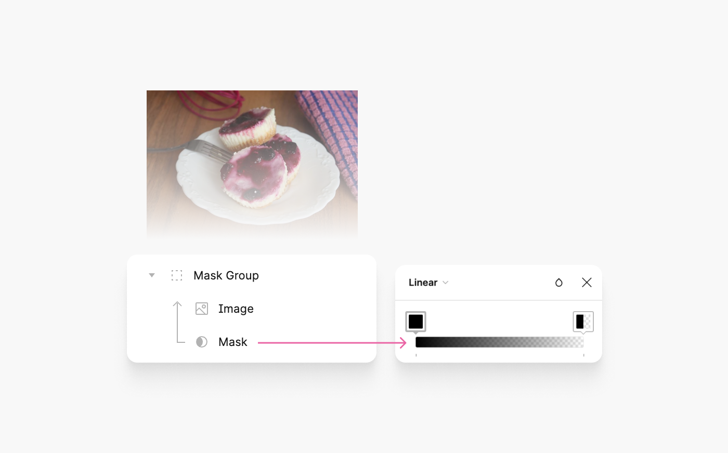Open the blend mode droplet icon

(x=559, y=283)
